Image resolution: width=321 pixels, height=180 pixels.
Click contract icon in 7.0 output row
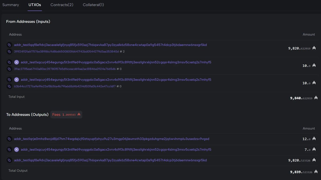16,150
